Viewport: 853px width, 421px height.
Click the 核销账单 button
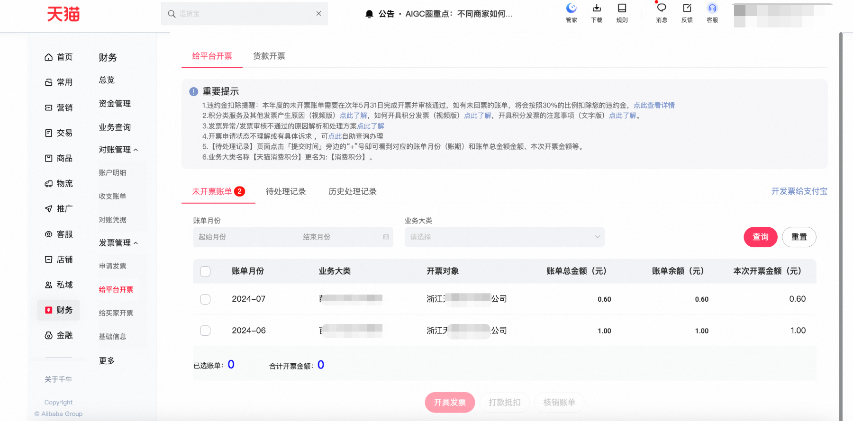(x=559, y=403)
